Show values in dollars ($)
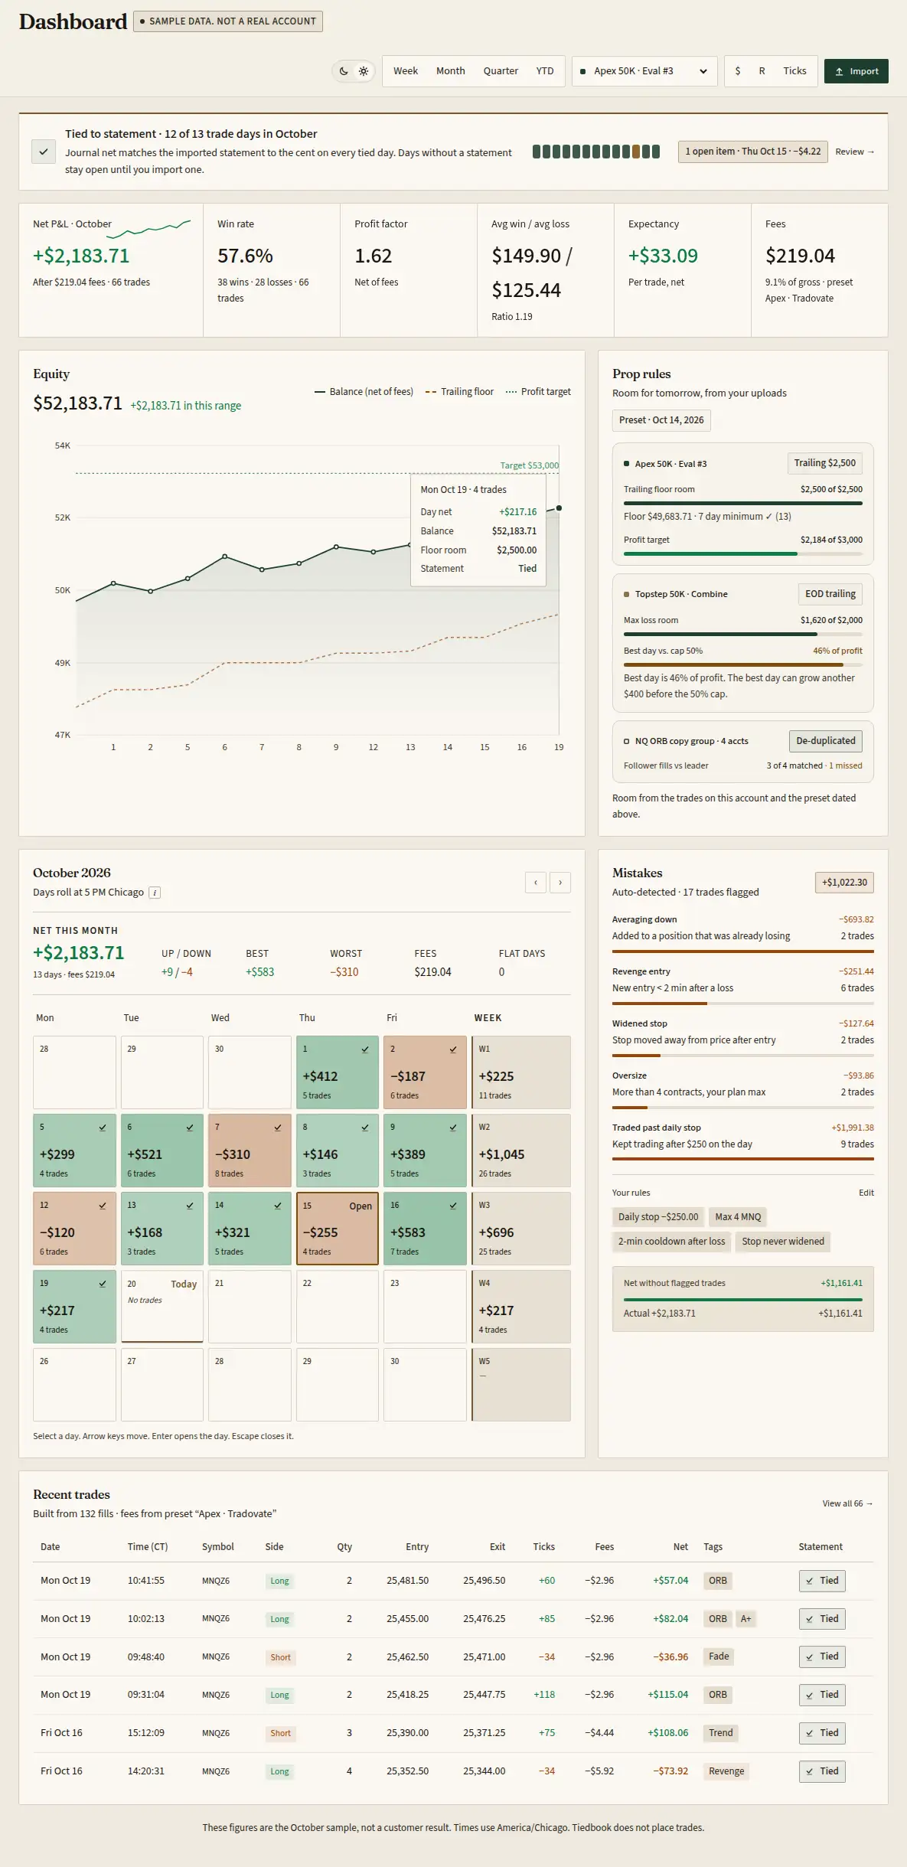This screenshot has width=907, height=1867. (x=738, y=71)
